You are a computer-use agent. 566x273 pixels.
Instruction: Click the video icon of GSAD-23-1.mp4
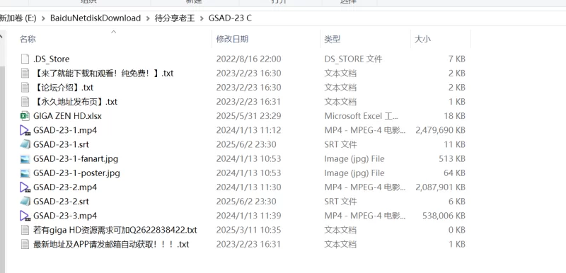point(25,130)
